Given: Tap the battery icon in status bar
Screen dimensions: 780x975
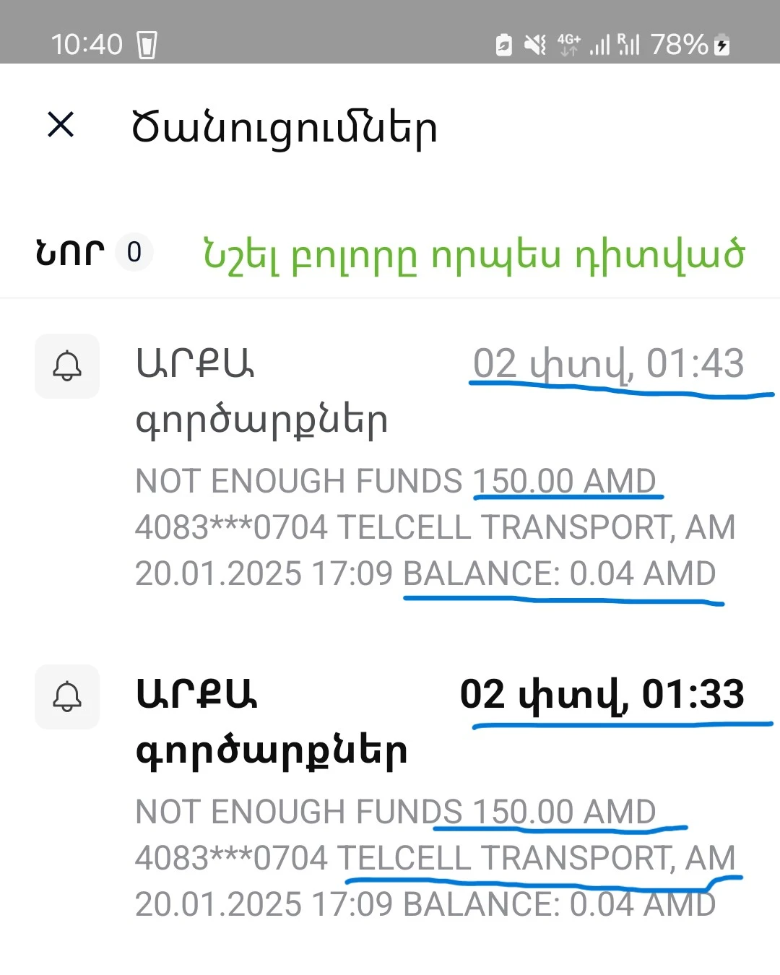Looking at the screenshot, I should pyautogui.click(x=722, y=45).
